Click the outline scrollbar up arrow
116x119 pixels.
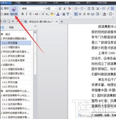[35, 32]
